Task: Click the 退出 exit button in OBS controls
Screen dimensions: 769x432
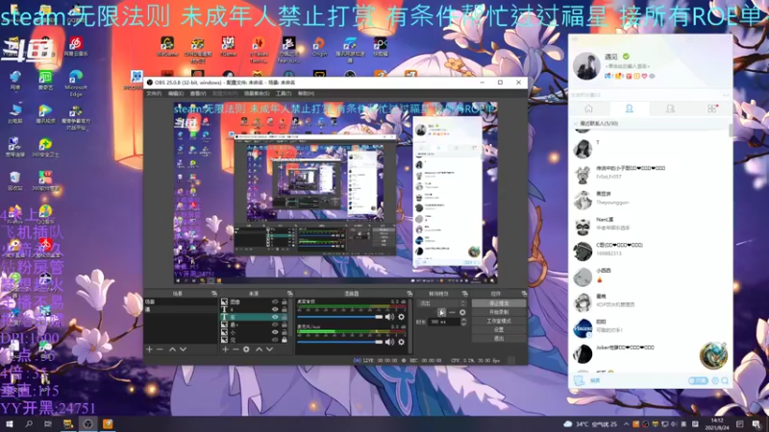Action: [x=499, y=339]
